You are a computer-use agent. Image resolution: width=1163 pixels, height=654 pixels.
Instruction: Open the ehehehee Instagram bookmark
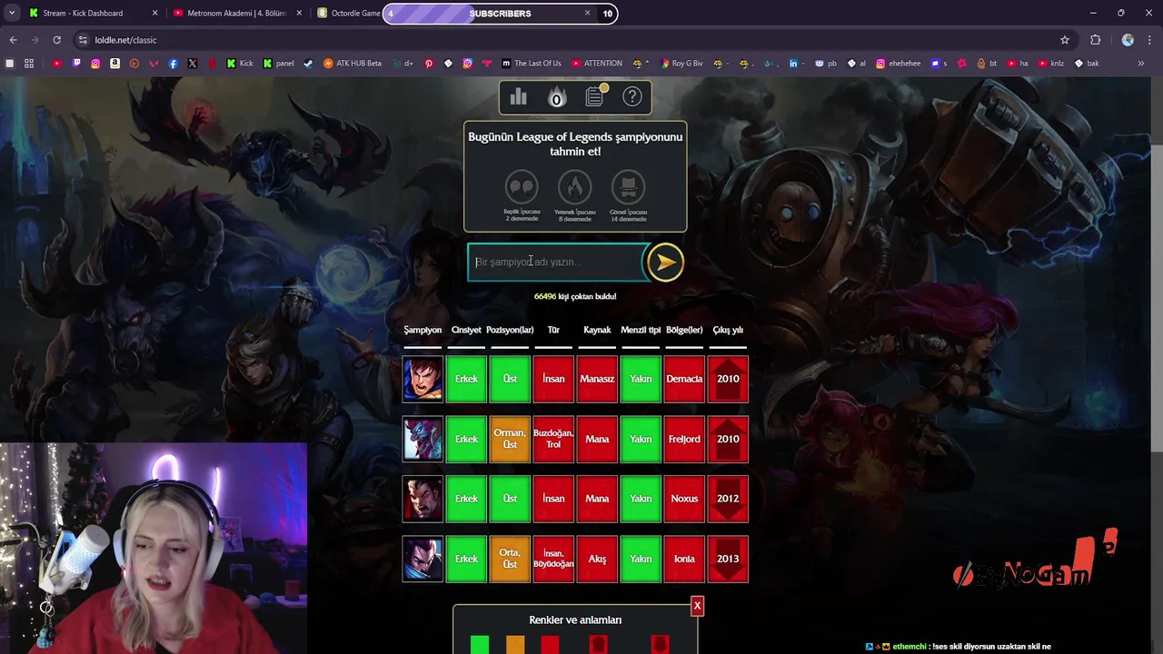click(898, 64)
